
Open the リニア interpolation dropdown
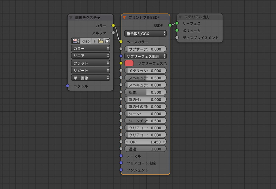90,56
